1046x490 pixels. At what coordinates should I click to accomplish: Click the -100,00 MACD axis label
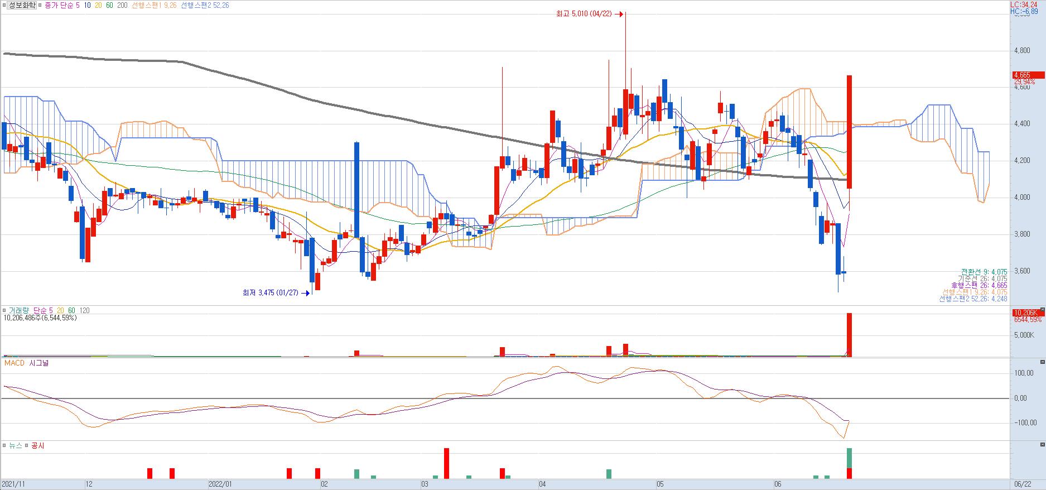pos(1026,422)
